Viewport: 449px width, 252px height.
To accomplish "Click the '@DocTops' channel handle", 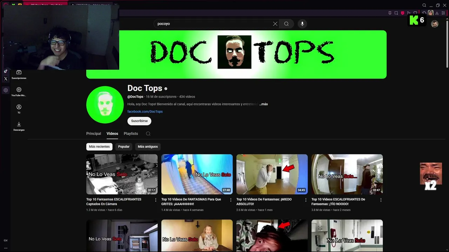I will [x=135, y=97].
